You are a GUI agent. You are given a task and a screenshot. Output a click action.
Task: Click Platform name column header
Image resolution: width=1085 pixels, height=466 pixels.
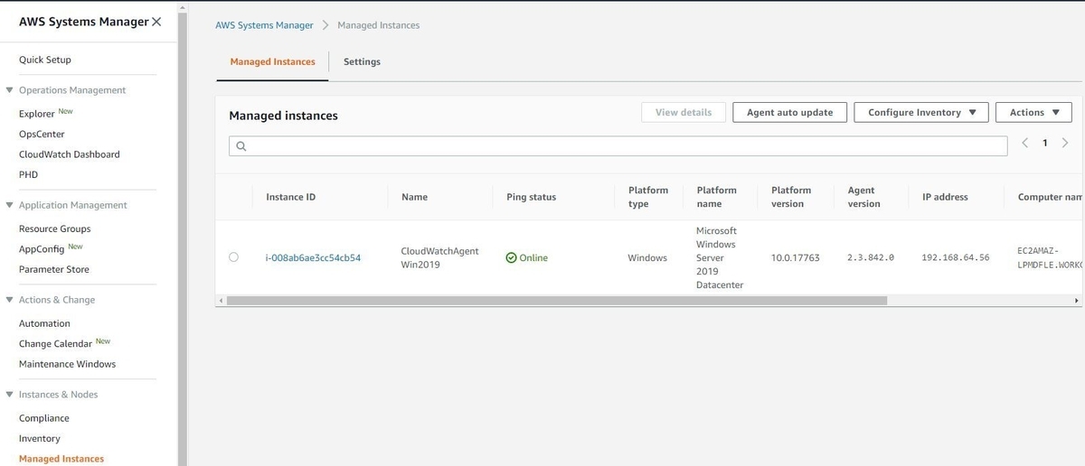717,197
